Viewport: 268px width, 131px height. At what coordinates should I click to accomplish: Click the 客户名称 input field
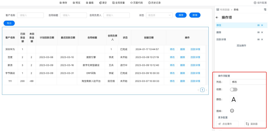(30, 15)
